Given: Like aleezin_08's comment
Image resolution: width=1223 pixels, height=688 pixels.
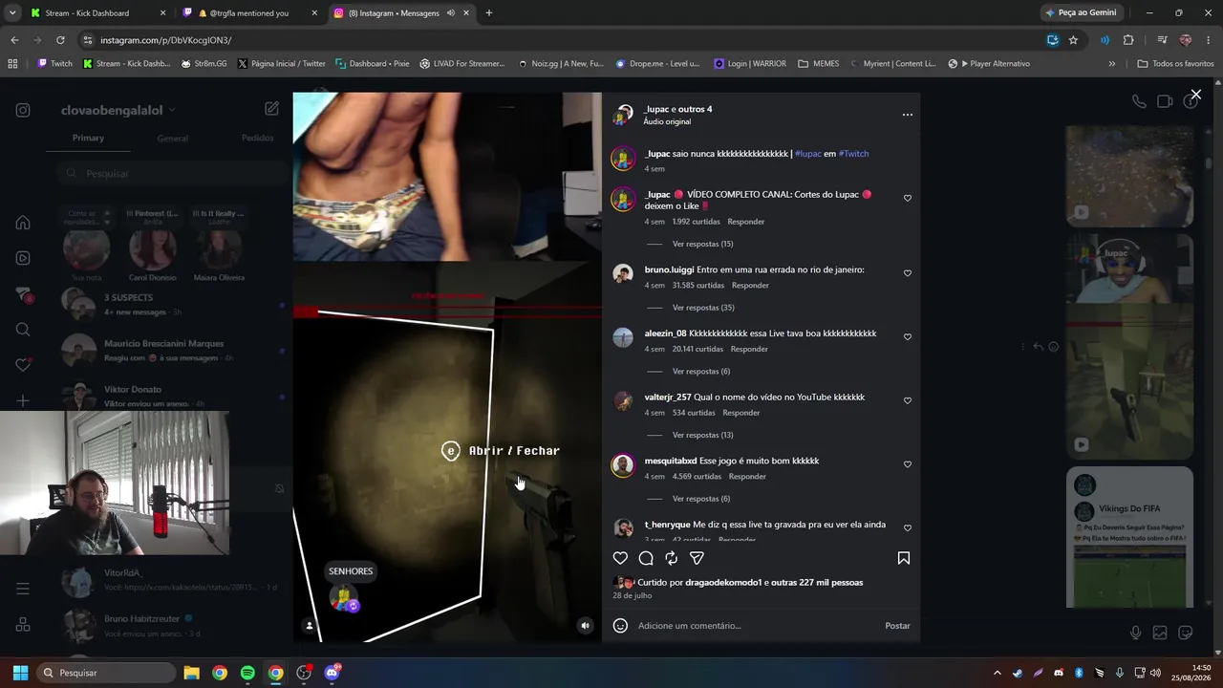Looking at the screenshot, I should point(908,336).
